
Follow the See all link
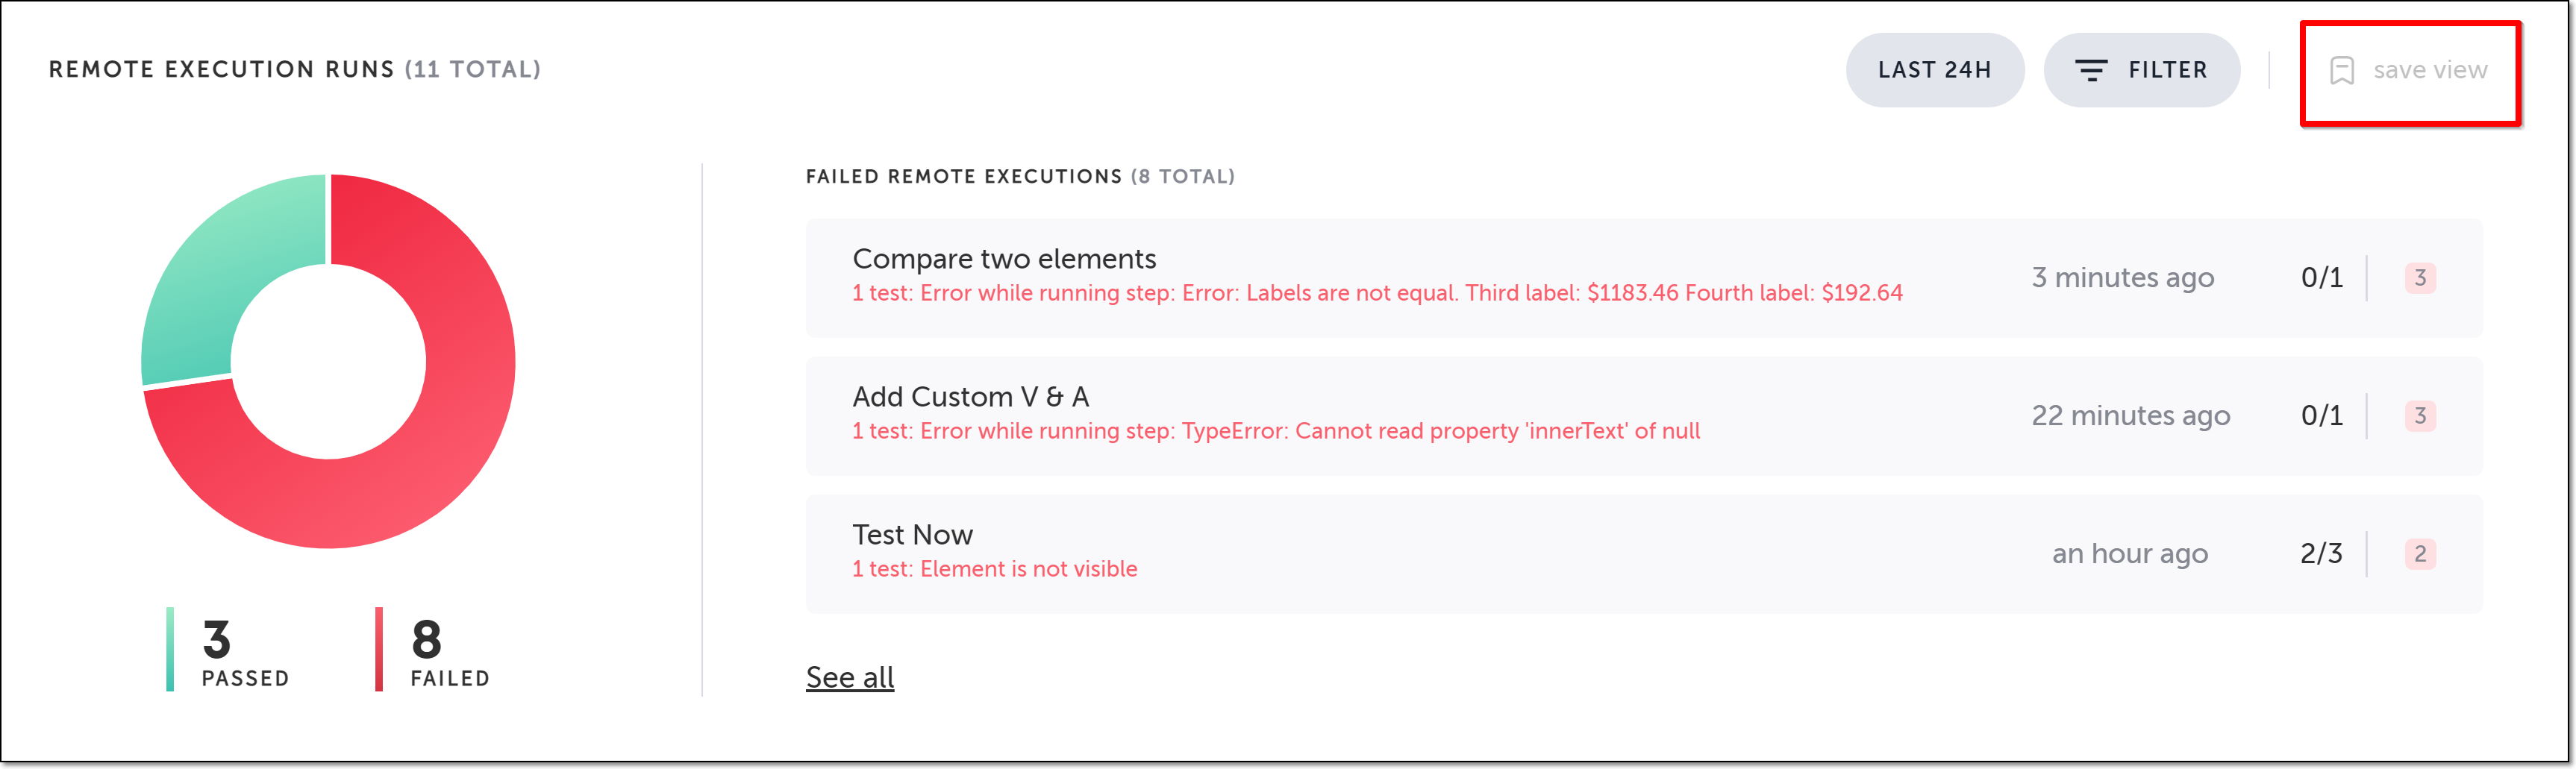(x=849, y=677)
